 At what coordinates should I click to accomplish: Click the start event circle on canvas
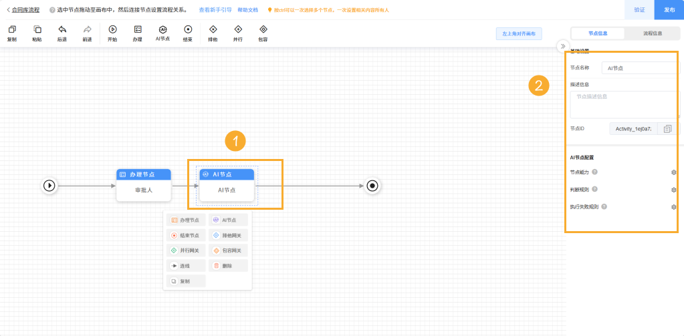pos(49,186)
